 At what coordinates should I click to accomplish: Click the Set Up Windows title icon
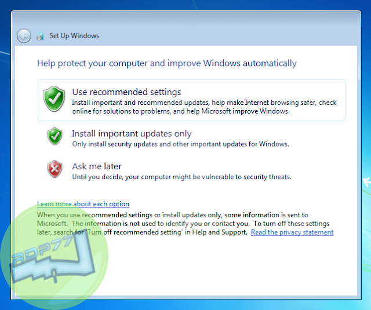(40, 36)
